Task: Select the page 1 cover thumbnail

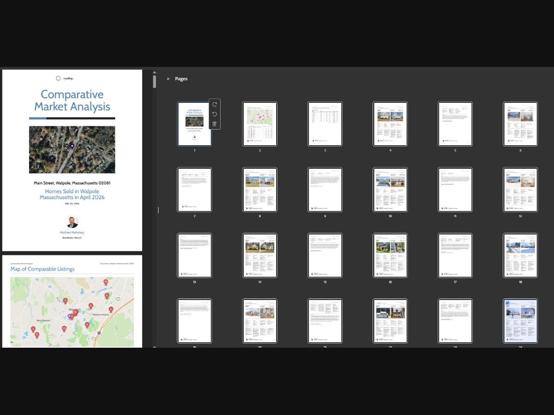Action: pos(194,124)
